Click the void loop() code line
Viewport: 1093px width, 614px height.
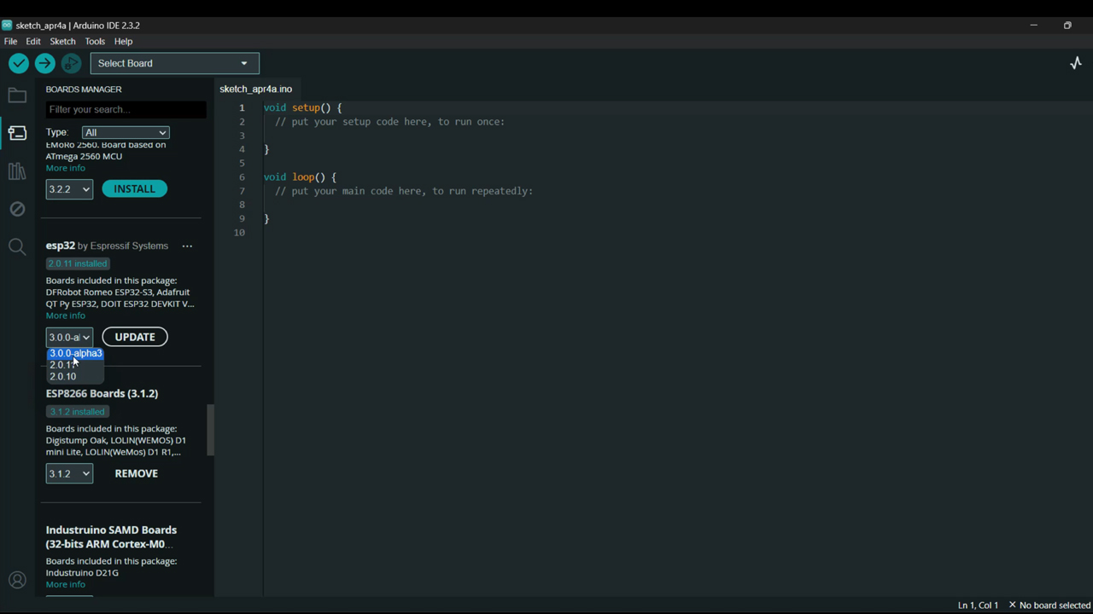tap(300, 177)
